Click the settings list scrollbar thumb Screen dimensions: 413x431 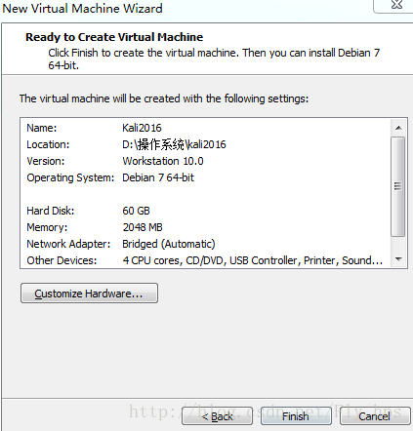pos(398,186)
